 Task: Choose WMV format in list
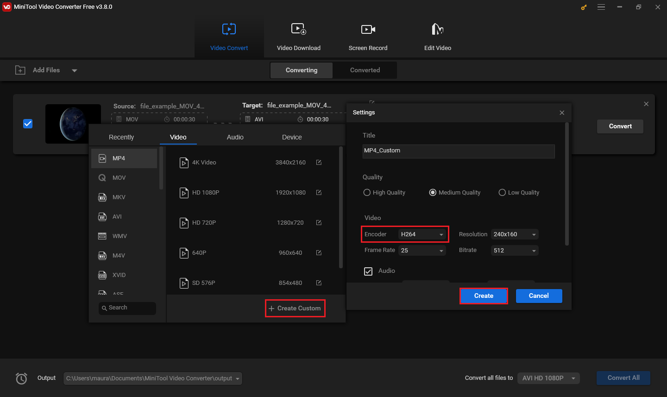[124, 236]
